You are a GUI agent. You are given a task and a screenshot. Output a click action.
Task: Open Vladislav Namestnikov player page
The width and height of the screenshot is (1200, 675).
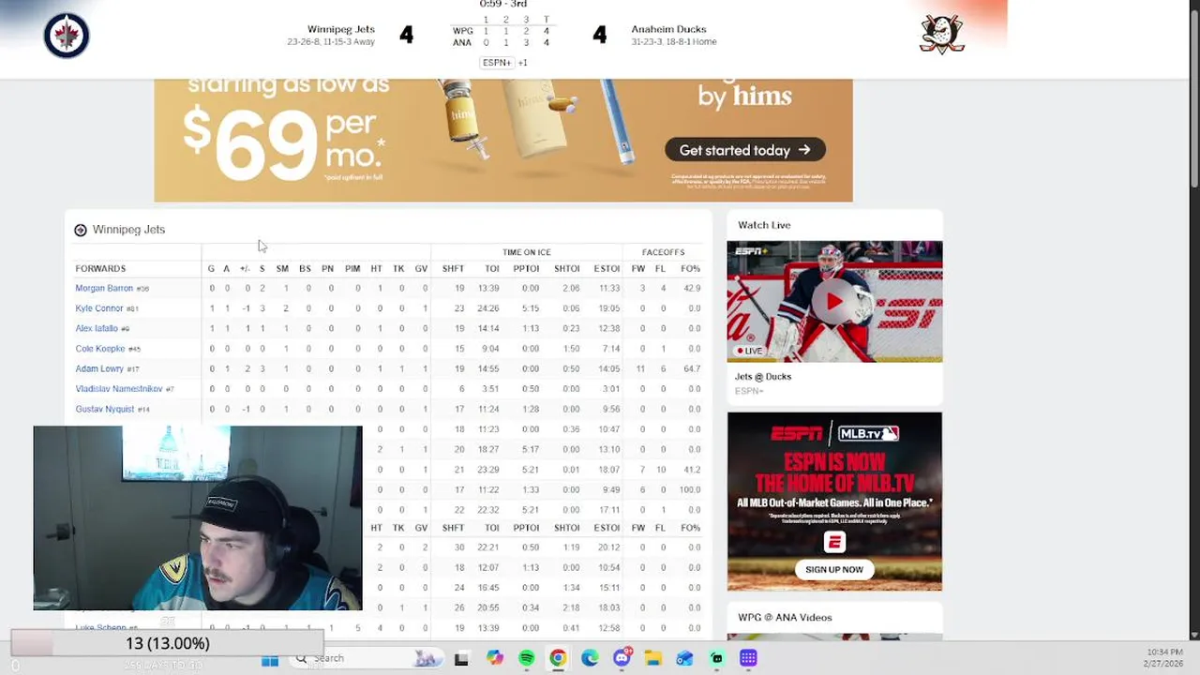(x=119, y=389)
